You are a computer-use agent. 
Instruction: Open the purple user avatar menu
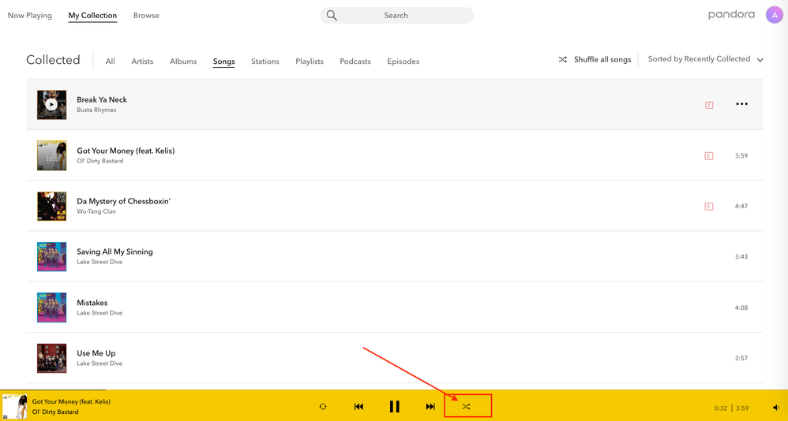pos(774,15)
